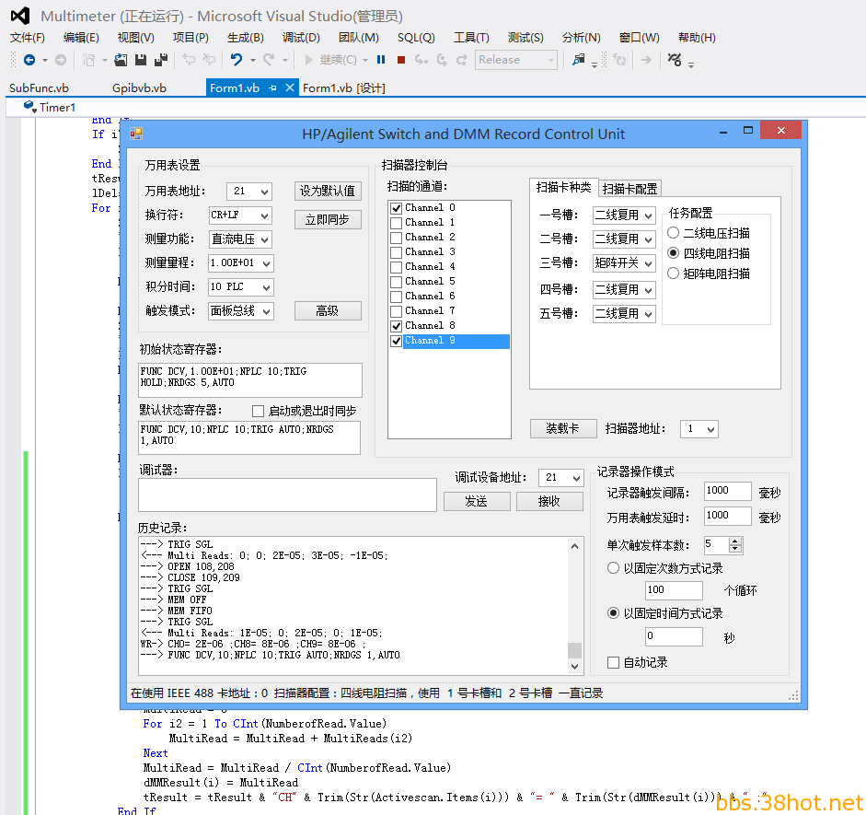
Task: Click the Timer1 object icon
Action: [x=29, y=106]
